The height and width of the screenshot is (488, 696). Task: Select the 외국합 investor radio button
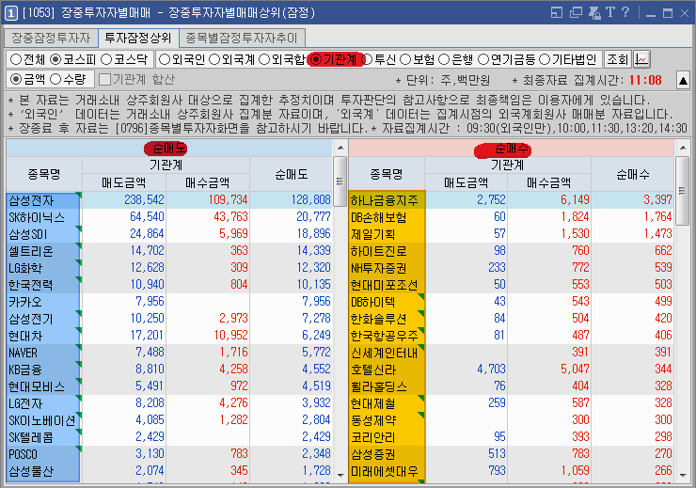click(264, 59)
